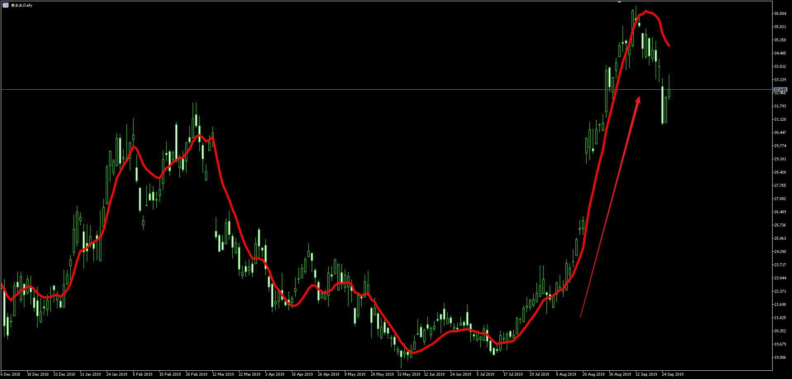Click the '15 Apr 2019' date label
Viewport: 792px width, 379px height.
click(x=302, y=374)
